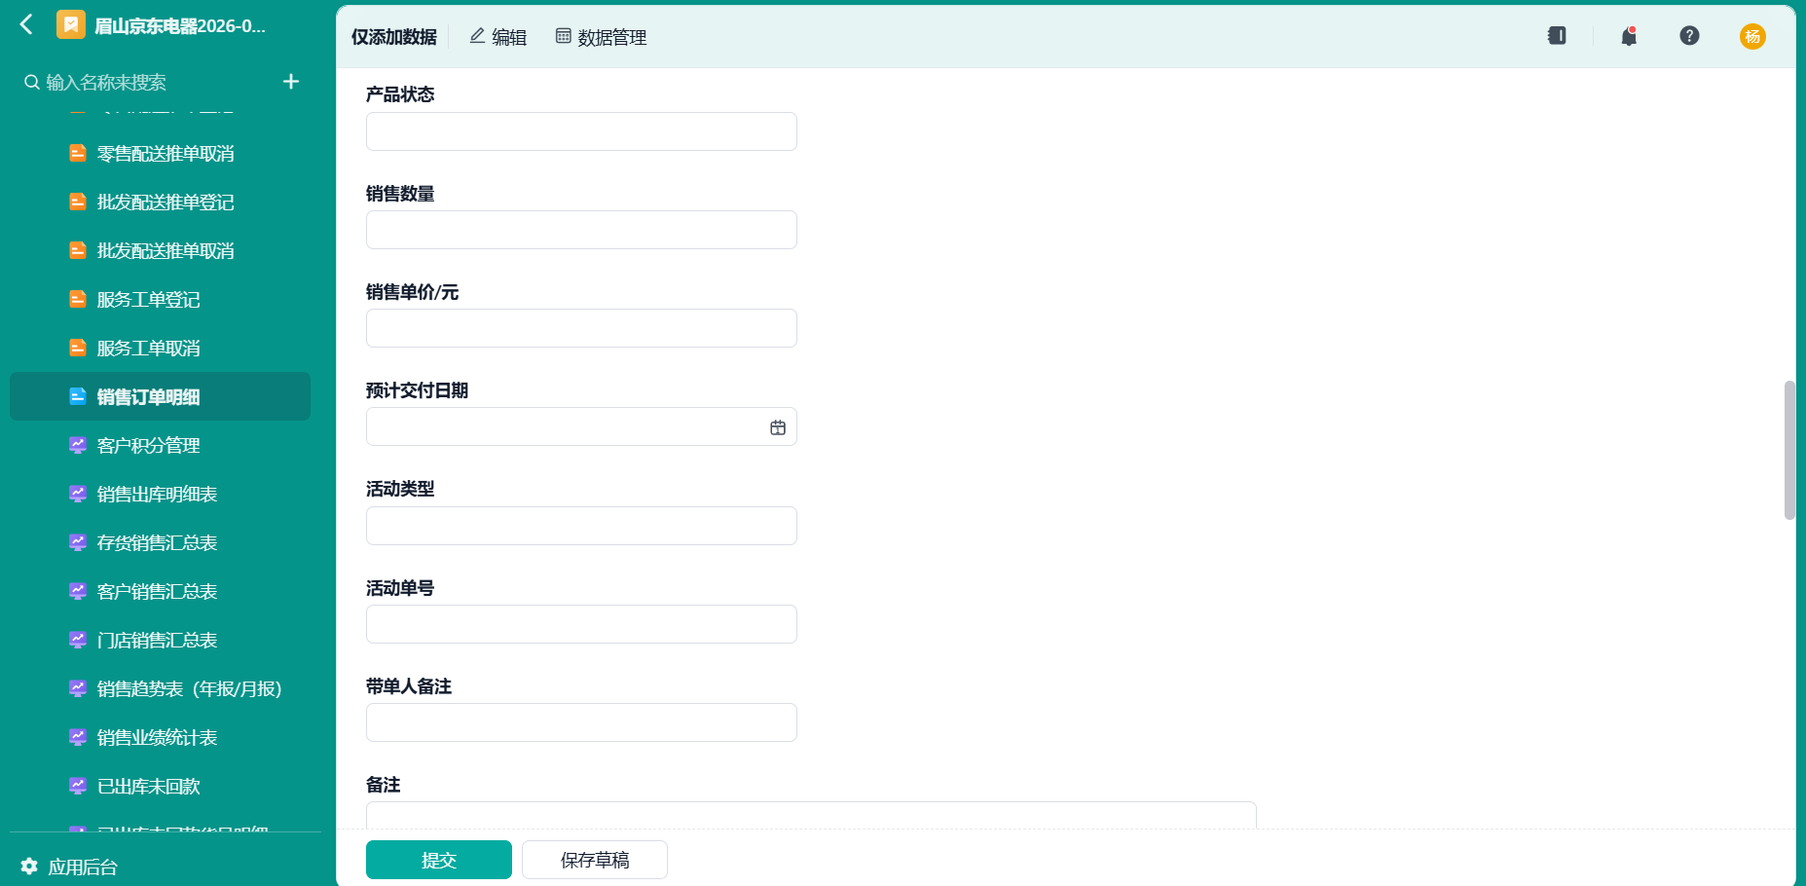Click the 眉山京东电器 app logo icon

point(71,24)
